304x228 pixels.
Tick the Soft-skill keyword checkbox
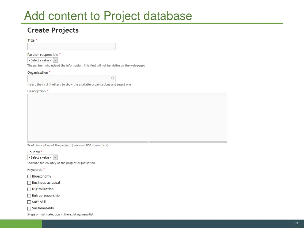tap(29, 202)
